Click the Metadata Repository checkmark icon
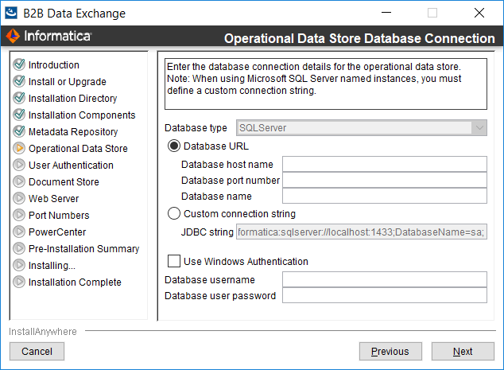Viewport: 504px width, 370px height. point(19,131)
